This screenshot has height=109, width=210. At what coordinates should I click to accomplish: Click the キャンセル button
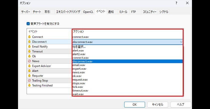tap(157, 104)
